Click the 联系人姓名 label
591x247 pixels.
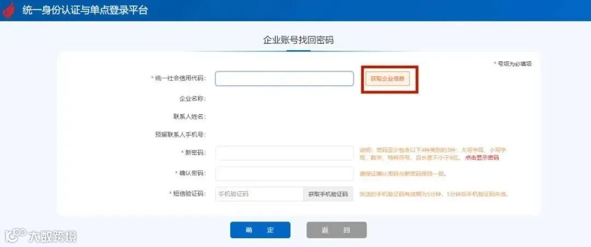[189, 117]
